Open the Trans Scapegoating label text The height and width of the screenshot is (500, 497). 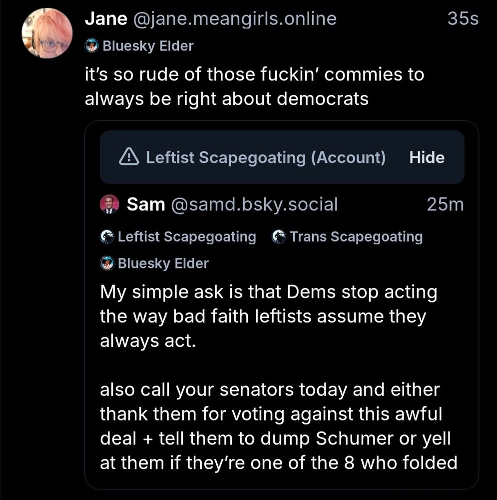[356, 236]
